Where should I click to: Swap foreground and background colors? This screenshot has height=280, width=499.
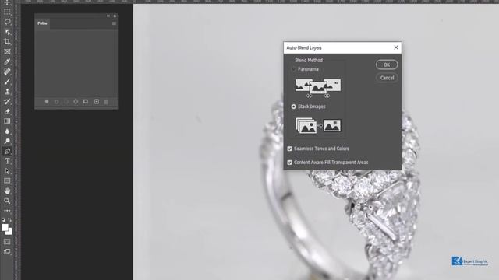click(x=10, y=219)
